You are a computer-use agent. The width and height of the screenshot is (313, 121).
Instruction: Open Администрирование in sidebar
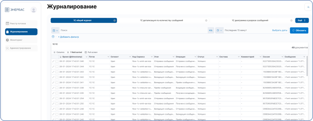click(x=21, y=48)
